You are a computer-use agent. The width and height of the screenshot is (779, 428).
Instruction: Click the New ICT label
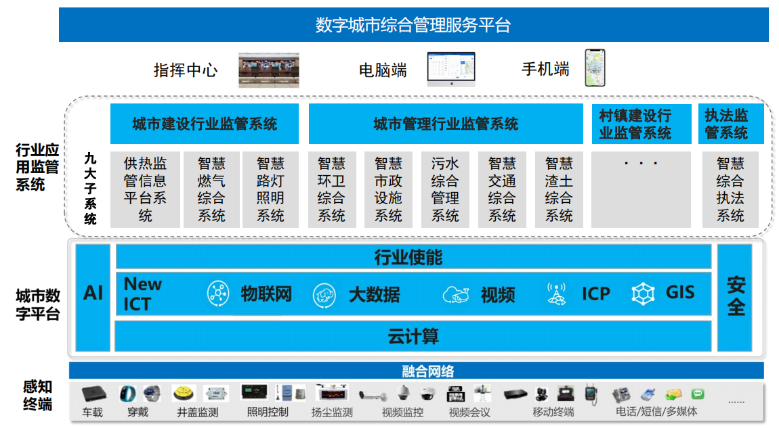pyautogui.click(x=142, y=293)
